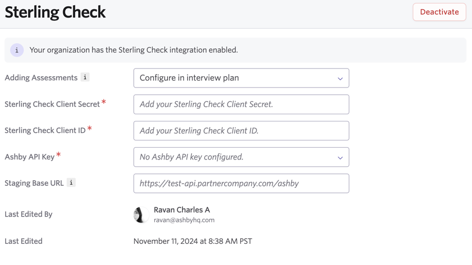Click the November 11, 2024 last edited timestamp
The height and width of the screenshot is (265, 472).
pos(193,241)
